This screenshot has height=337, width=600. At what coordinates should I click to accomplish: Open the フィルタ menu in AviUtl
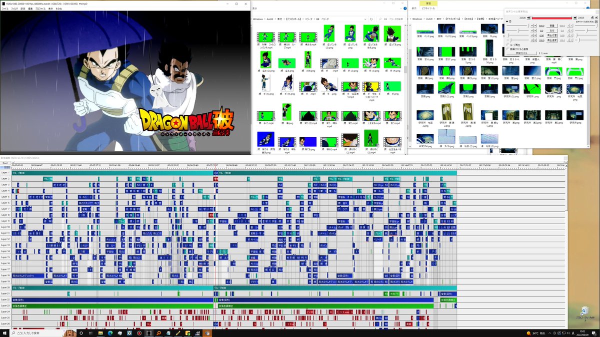[x=14, y=8]
